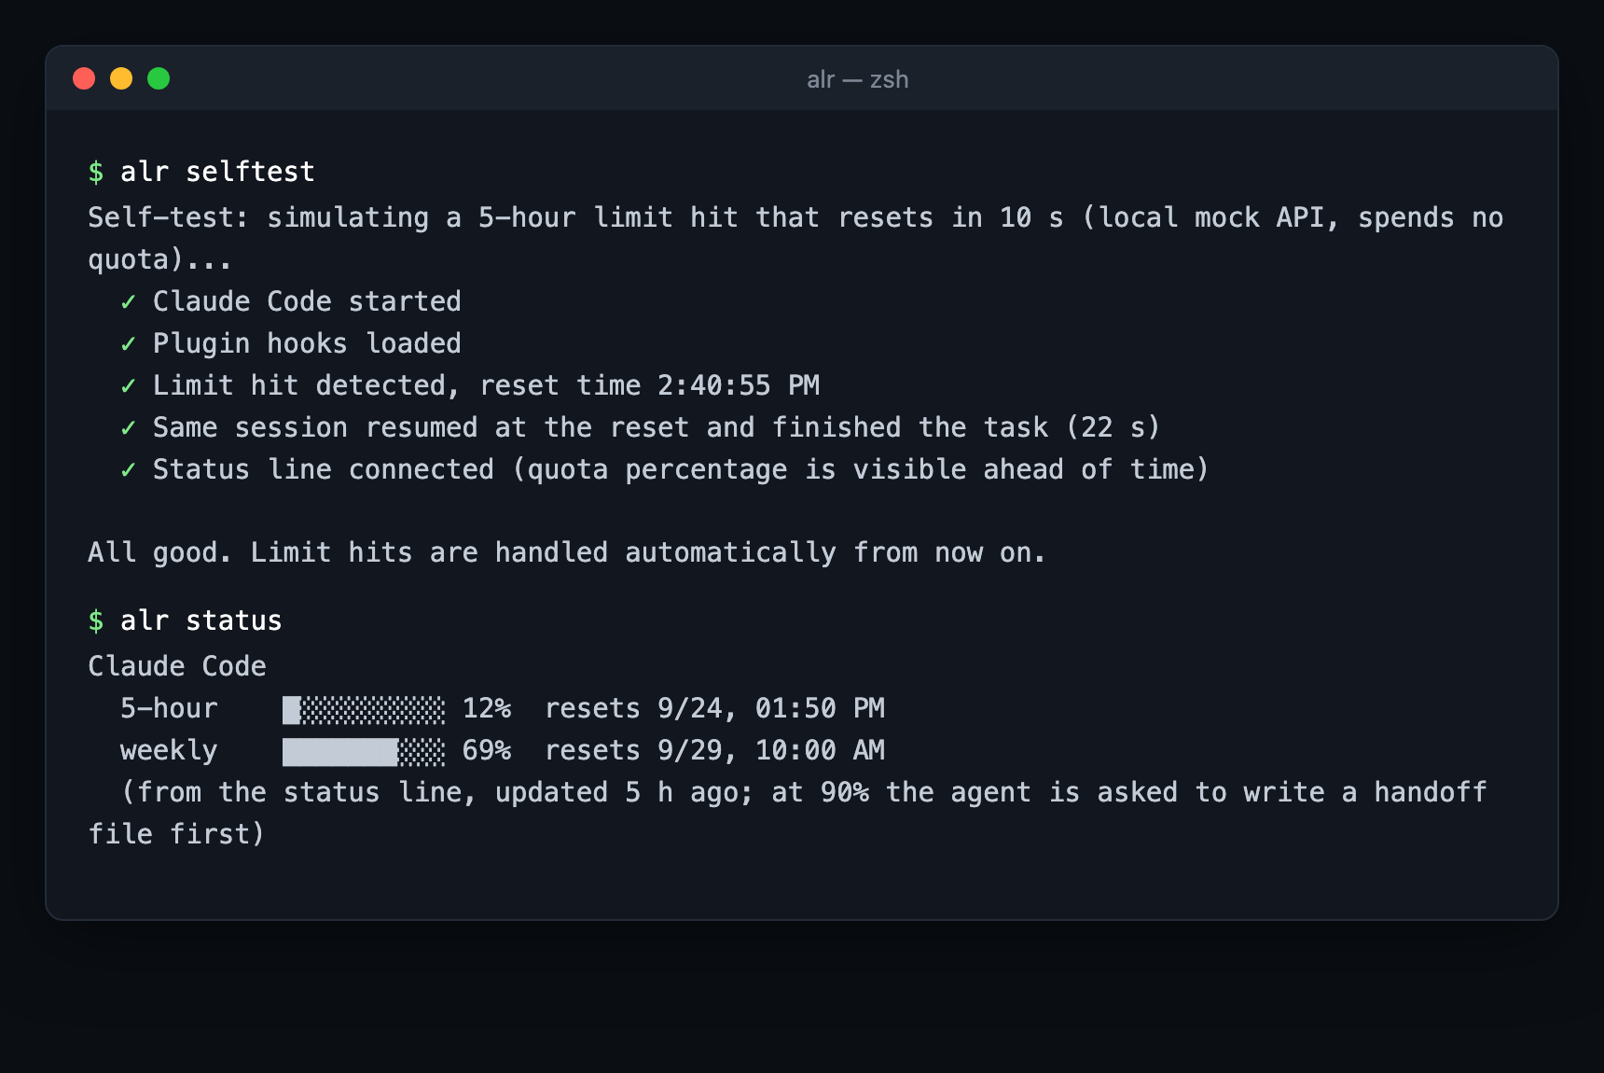Click the yellow minimize window button
This screenshot has width=1604, height=1073.
[x=121, y=78]
